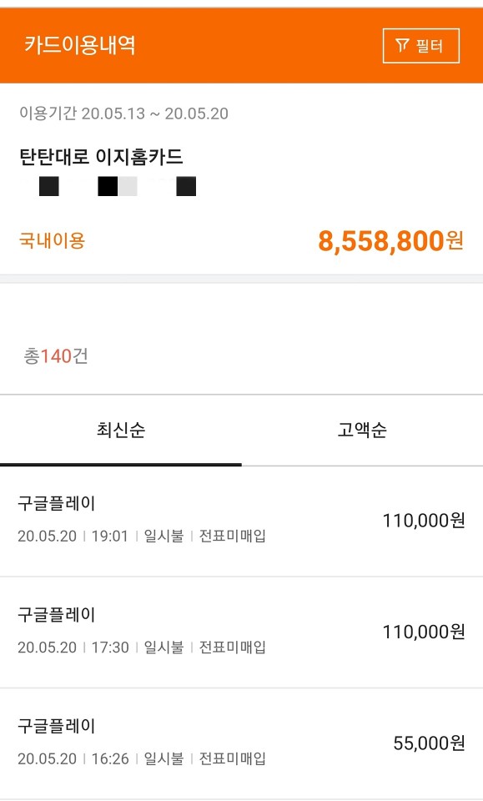Image resolution: width=483 pixels, height=801 pixels.
Task: Open the 16:26 구글플레이 transaction
Action: point(242,743)
